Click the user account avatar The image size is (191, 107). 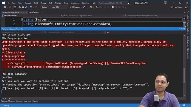coord(165,3)
